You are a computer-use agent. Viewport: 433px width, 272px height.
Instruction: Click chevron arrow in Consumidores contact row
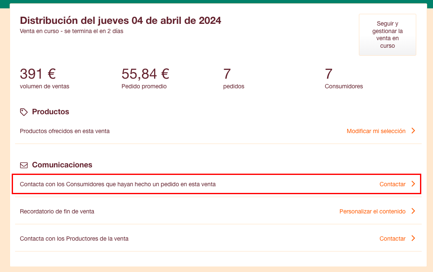[x=413, y=184]
